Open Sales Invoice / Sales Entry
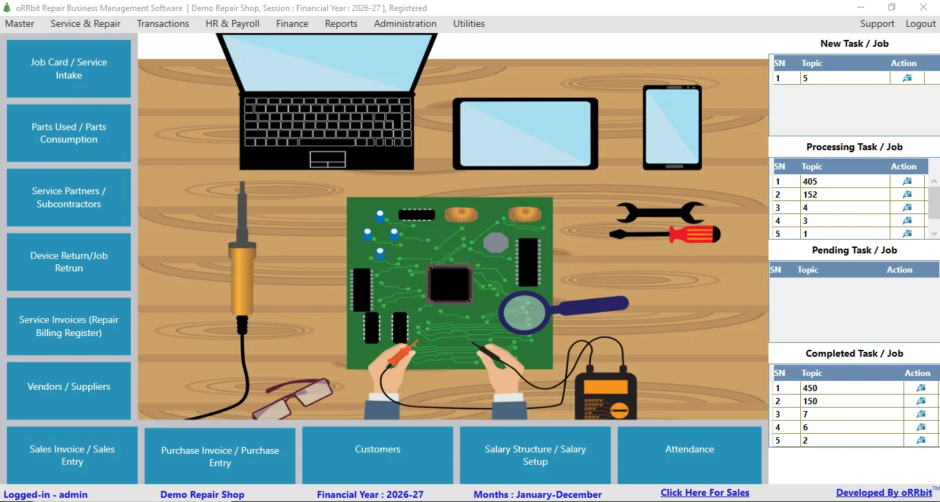940x502 pixels. (72, 455)
